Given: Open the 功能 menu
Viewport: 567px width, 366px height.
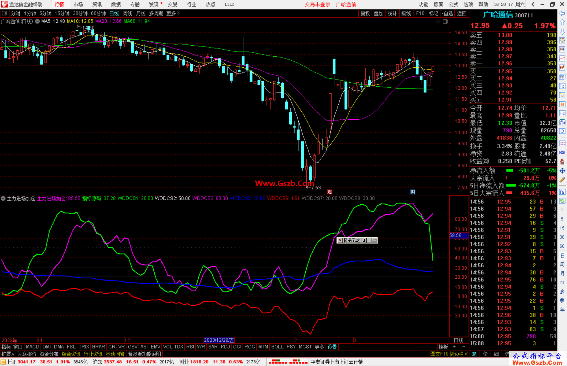Looking at the screenshot, I should point(423,4).
